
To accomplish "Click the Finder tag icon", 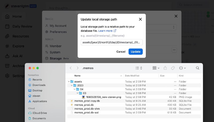I will (173, 68).
